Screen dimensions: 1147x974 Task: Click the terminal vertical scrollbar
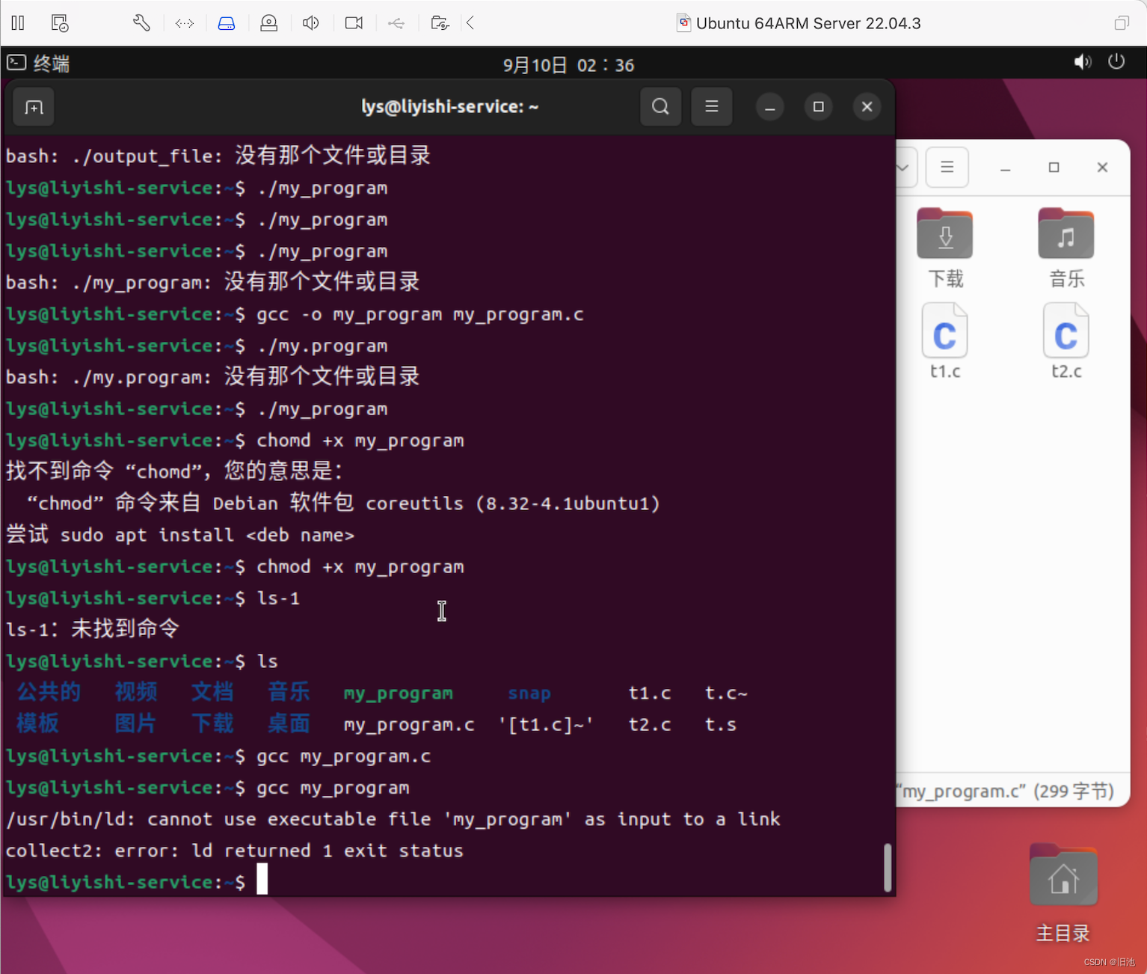pyautogui.click(x=888, y=868)
